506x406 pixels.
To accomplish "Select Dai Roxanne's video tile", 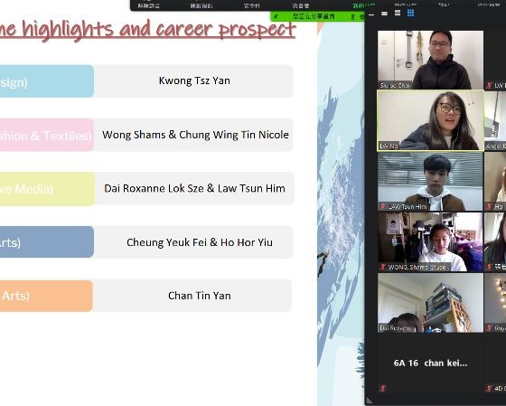I will coord(430,303).
